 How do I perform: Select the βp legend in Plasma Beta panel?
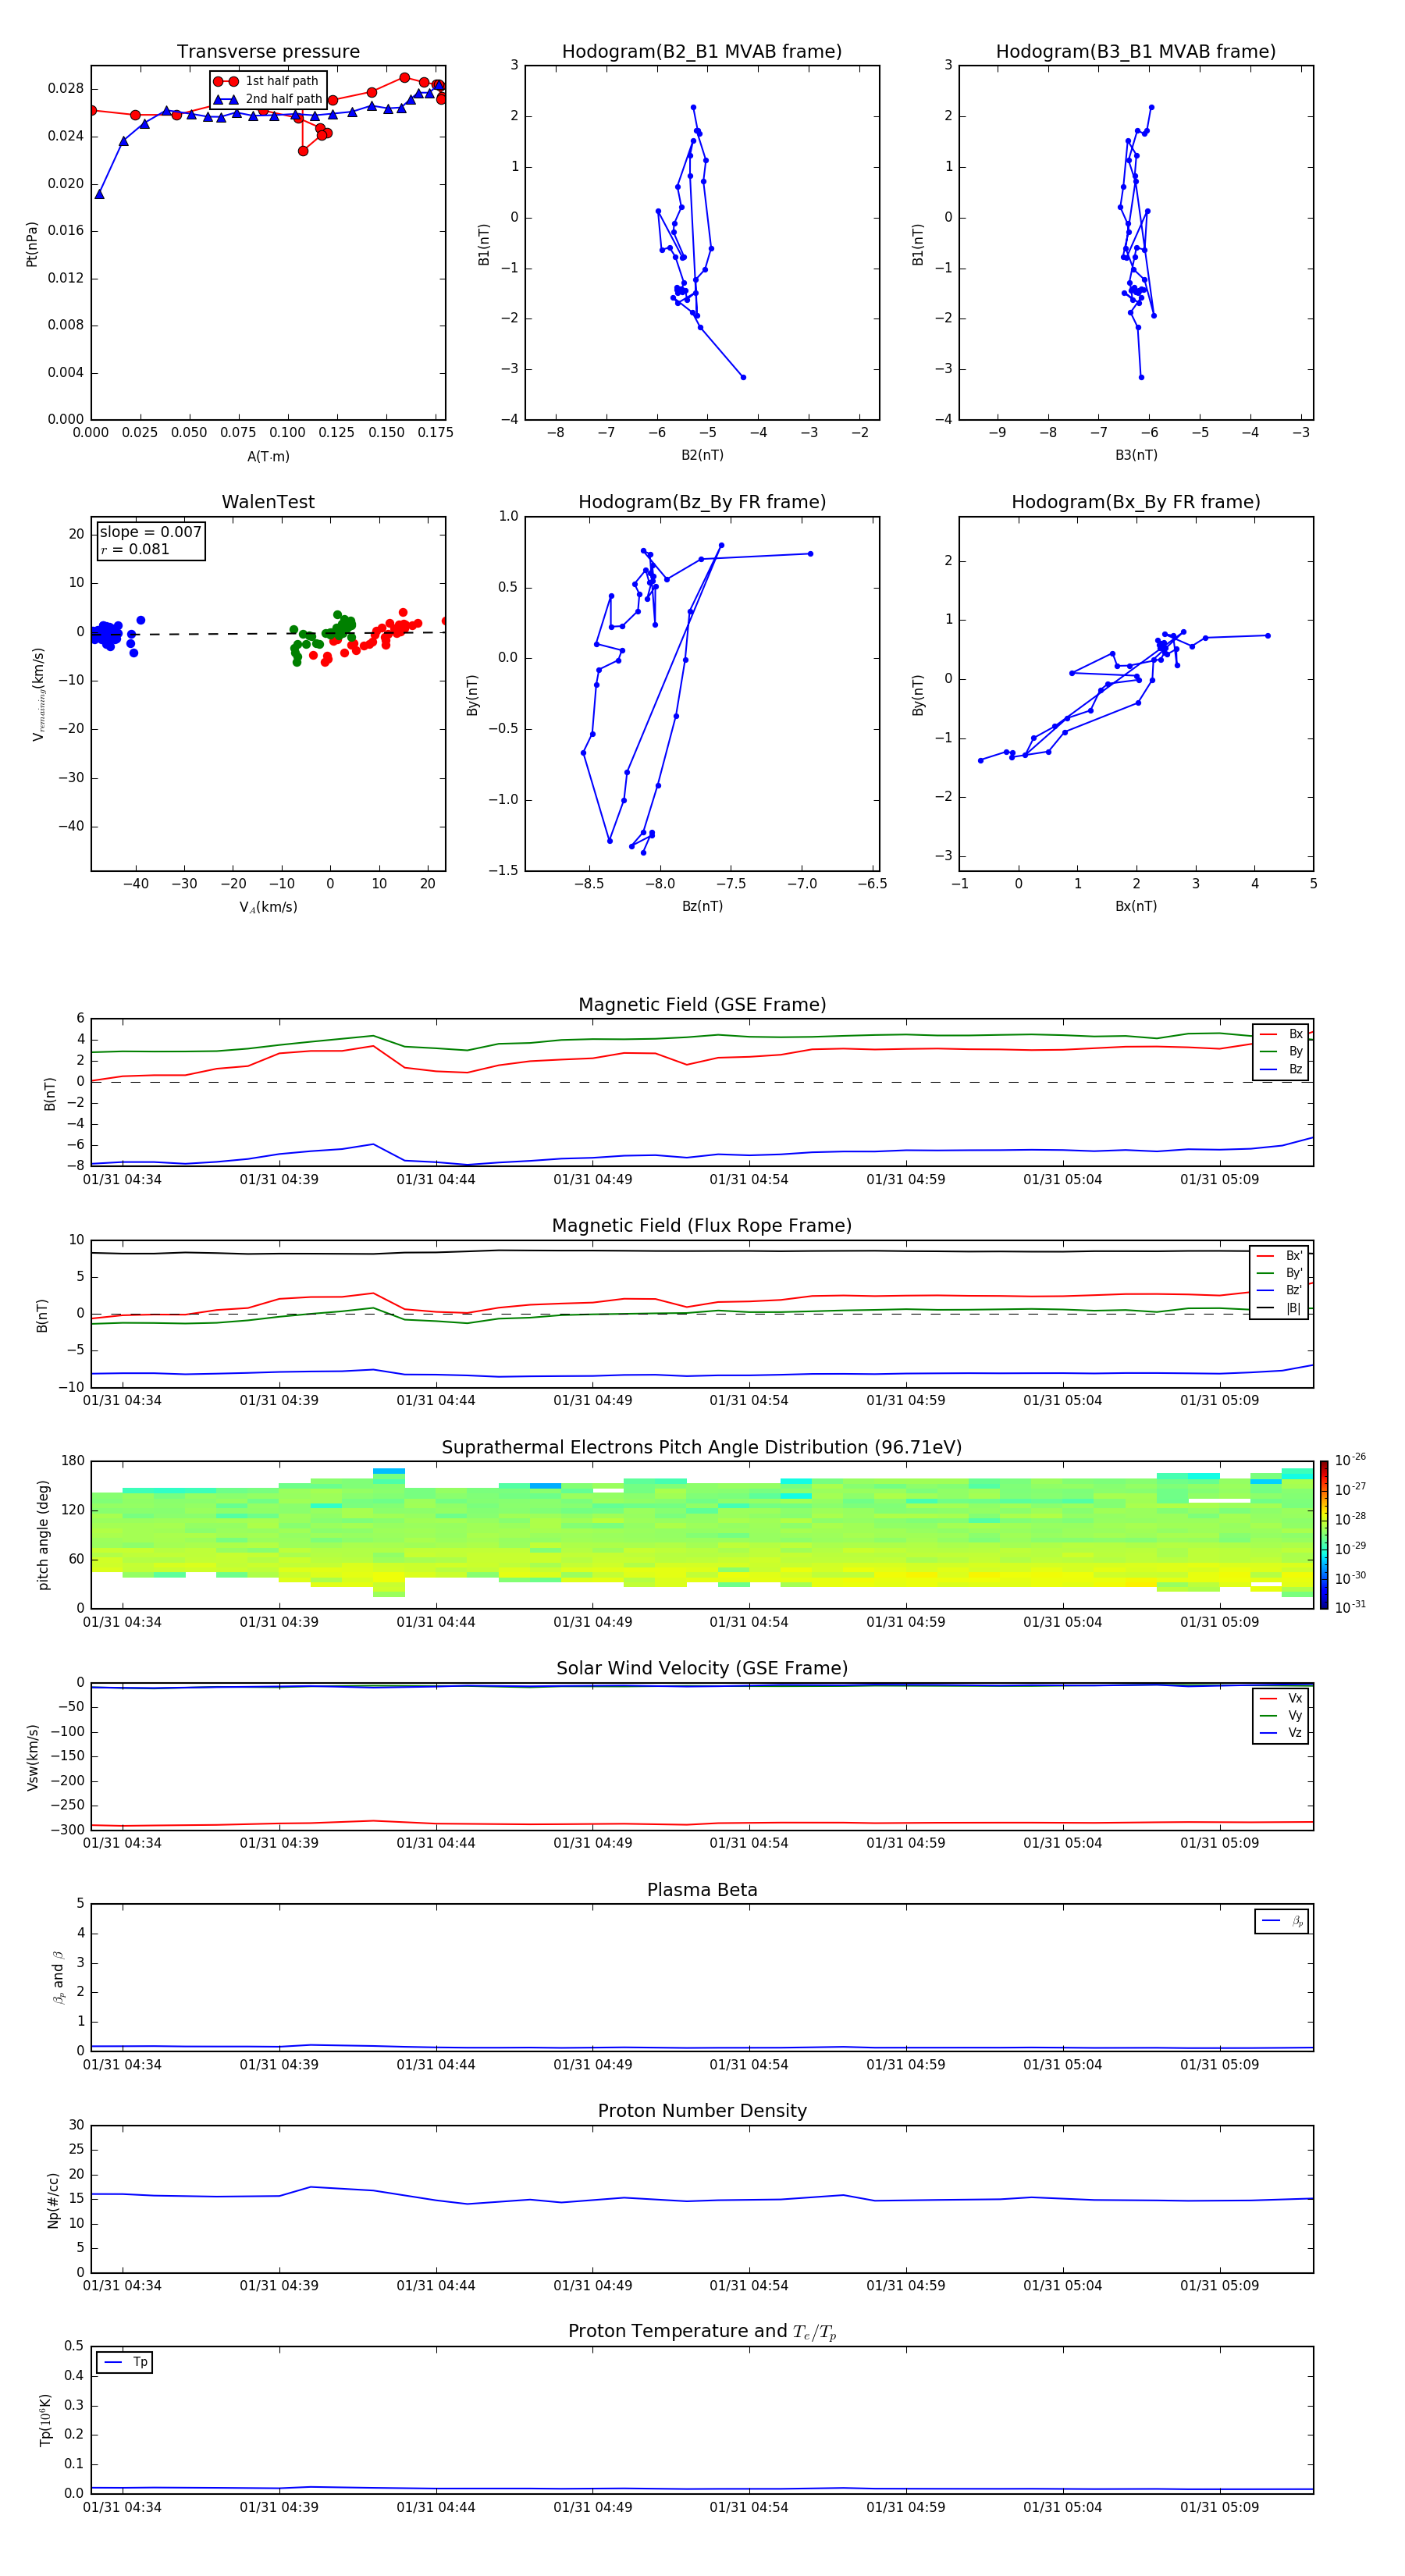[x=1282, y=1921]
